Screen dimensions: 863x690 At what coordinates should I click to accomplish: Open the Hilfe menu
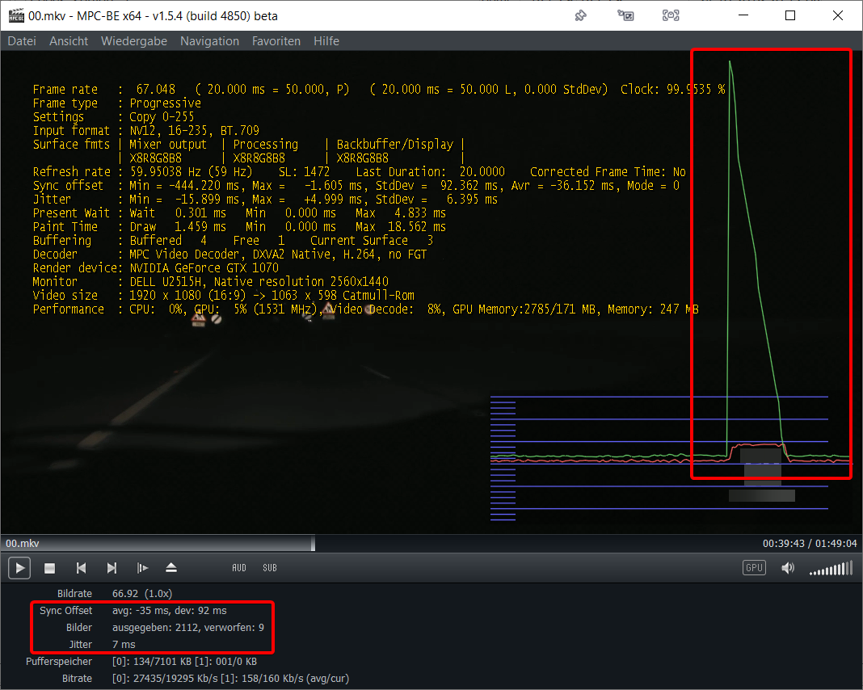pos(326,41)
